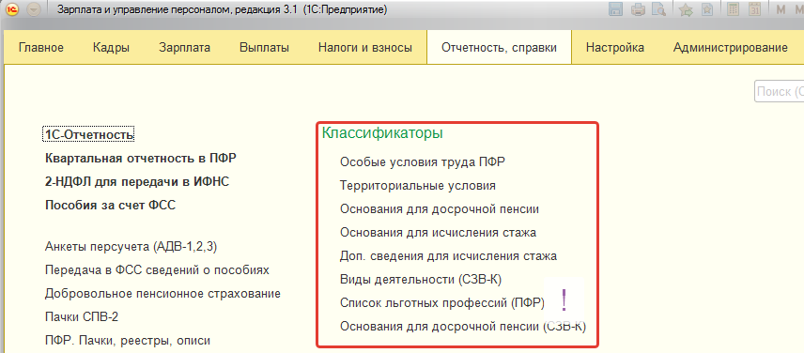This screenshot has height=353, width=804.
Task: Open the Налоги и взносы section
Action: pos(365,48)
